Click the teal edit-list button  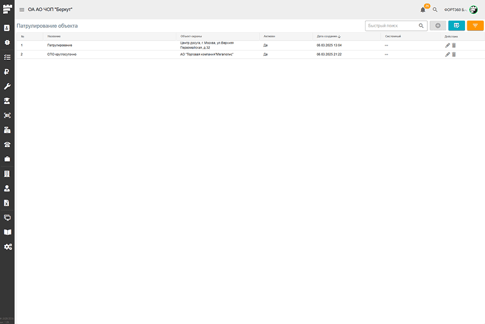pos(457,25)
